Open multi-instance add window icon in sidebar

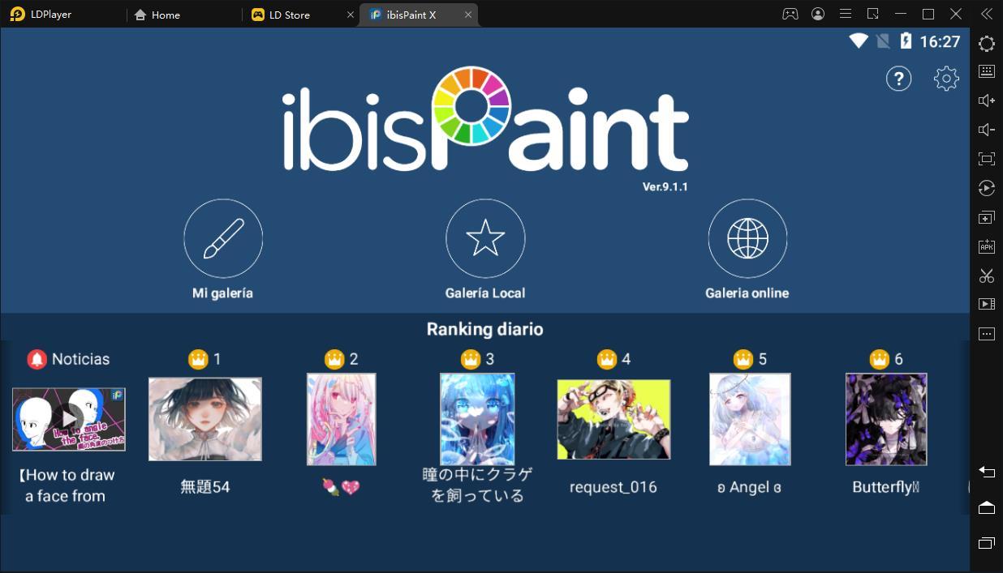coord(987,218)
